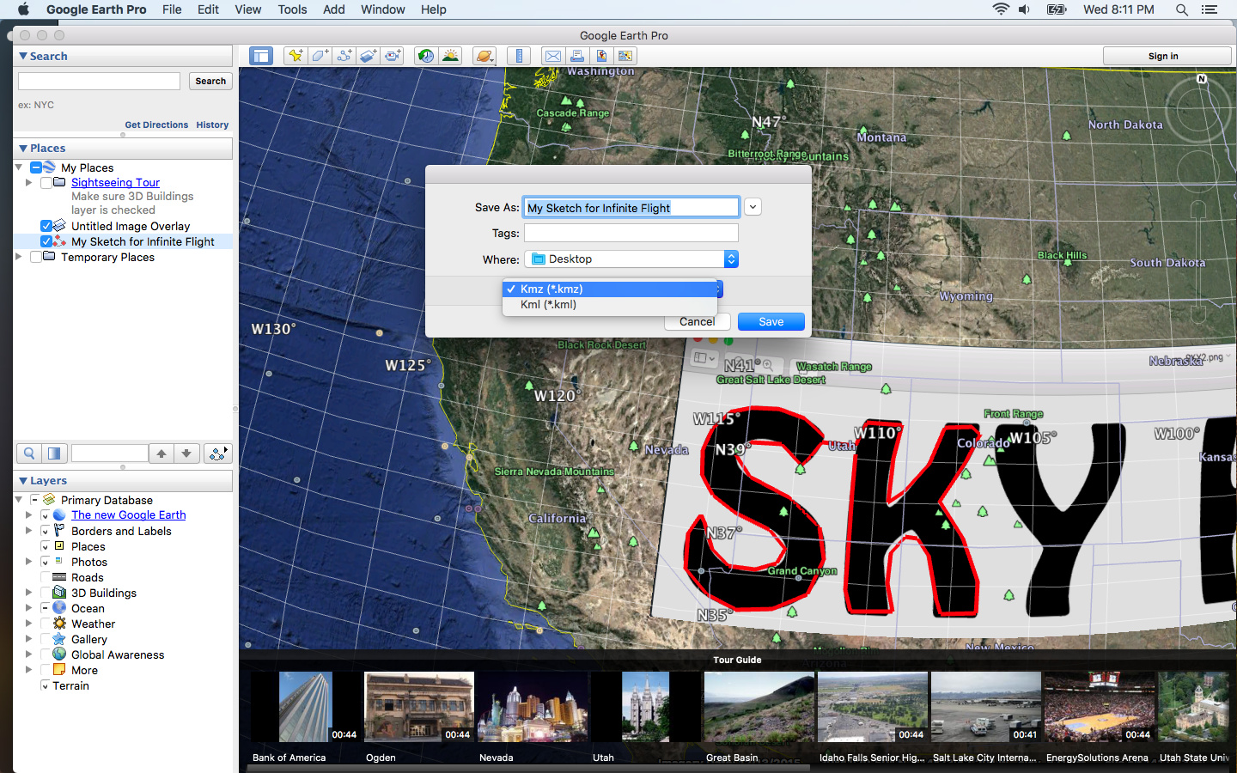Open the File menu

coord(172,9)
